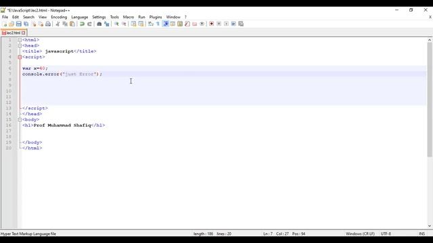Screen dimensions: 433x243
Task: Click the Paste toolbar icon
Action: (x=72, y=24)
